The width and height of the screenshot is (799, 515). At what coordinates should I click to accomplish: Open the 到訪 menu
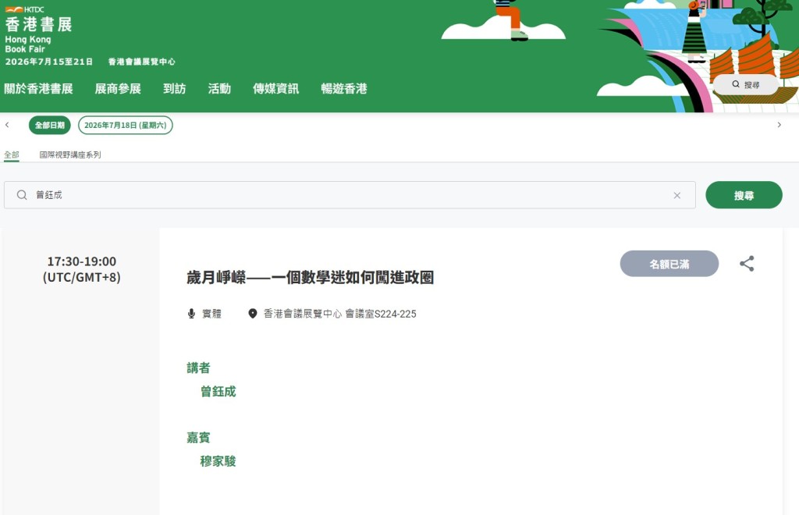(x=174, y=89)
